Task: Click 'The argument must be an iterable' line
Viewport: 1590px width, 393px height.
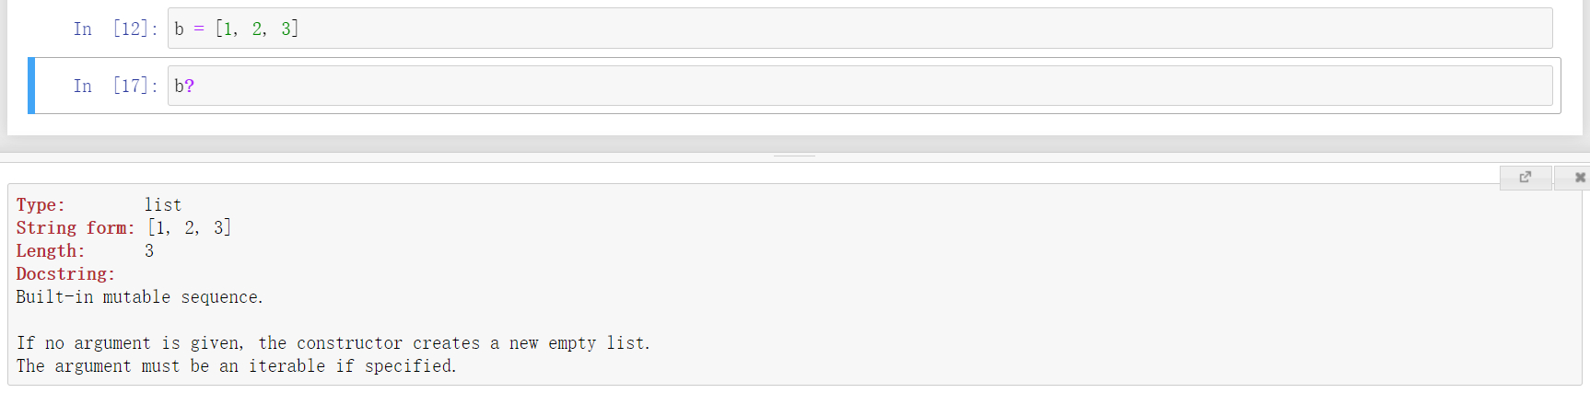Action: (236, 366)
